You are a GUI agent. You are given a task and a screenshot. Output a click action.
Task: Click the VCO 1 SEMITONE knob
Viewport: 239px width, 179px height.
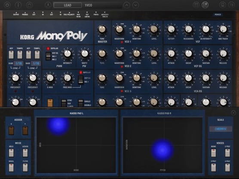click(x=137, y=29)
